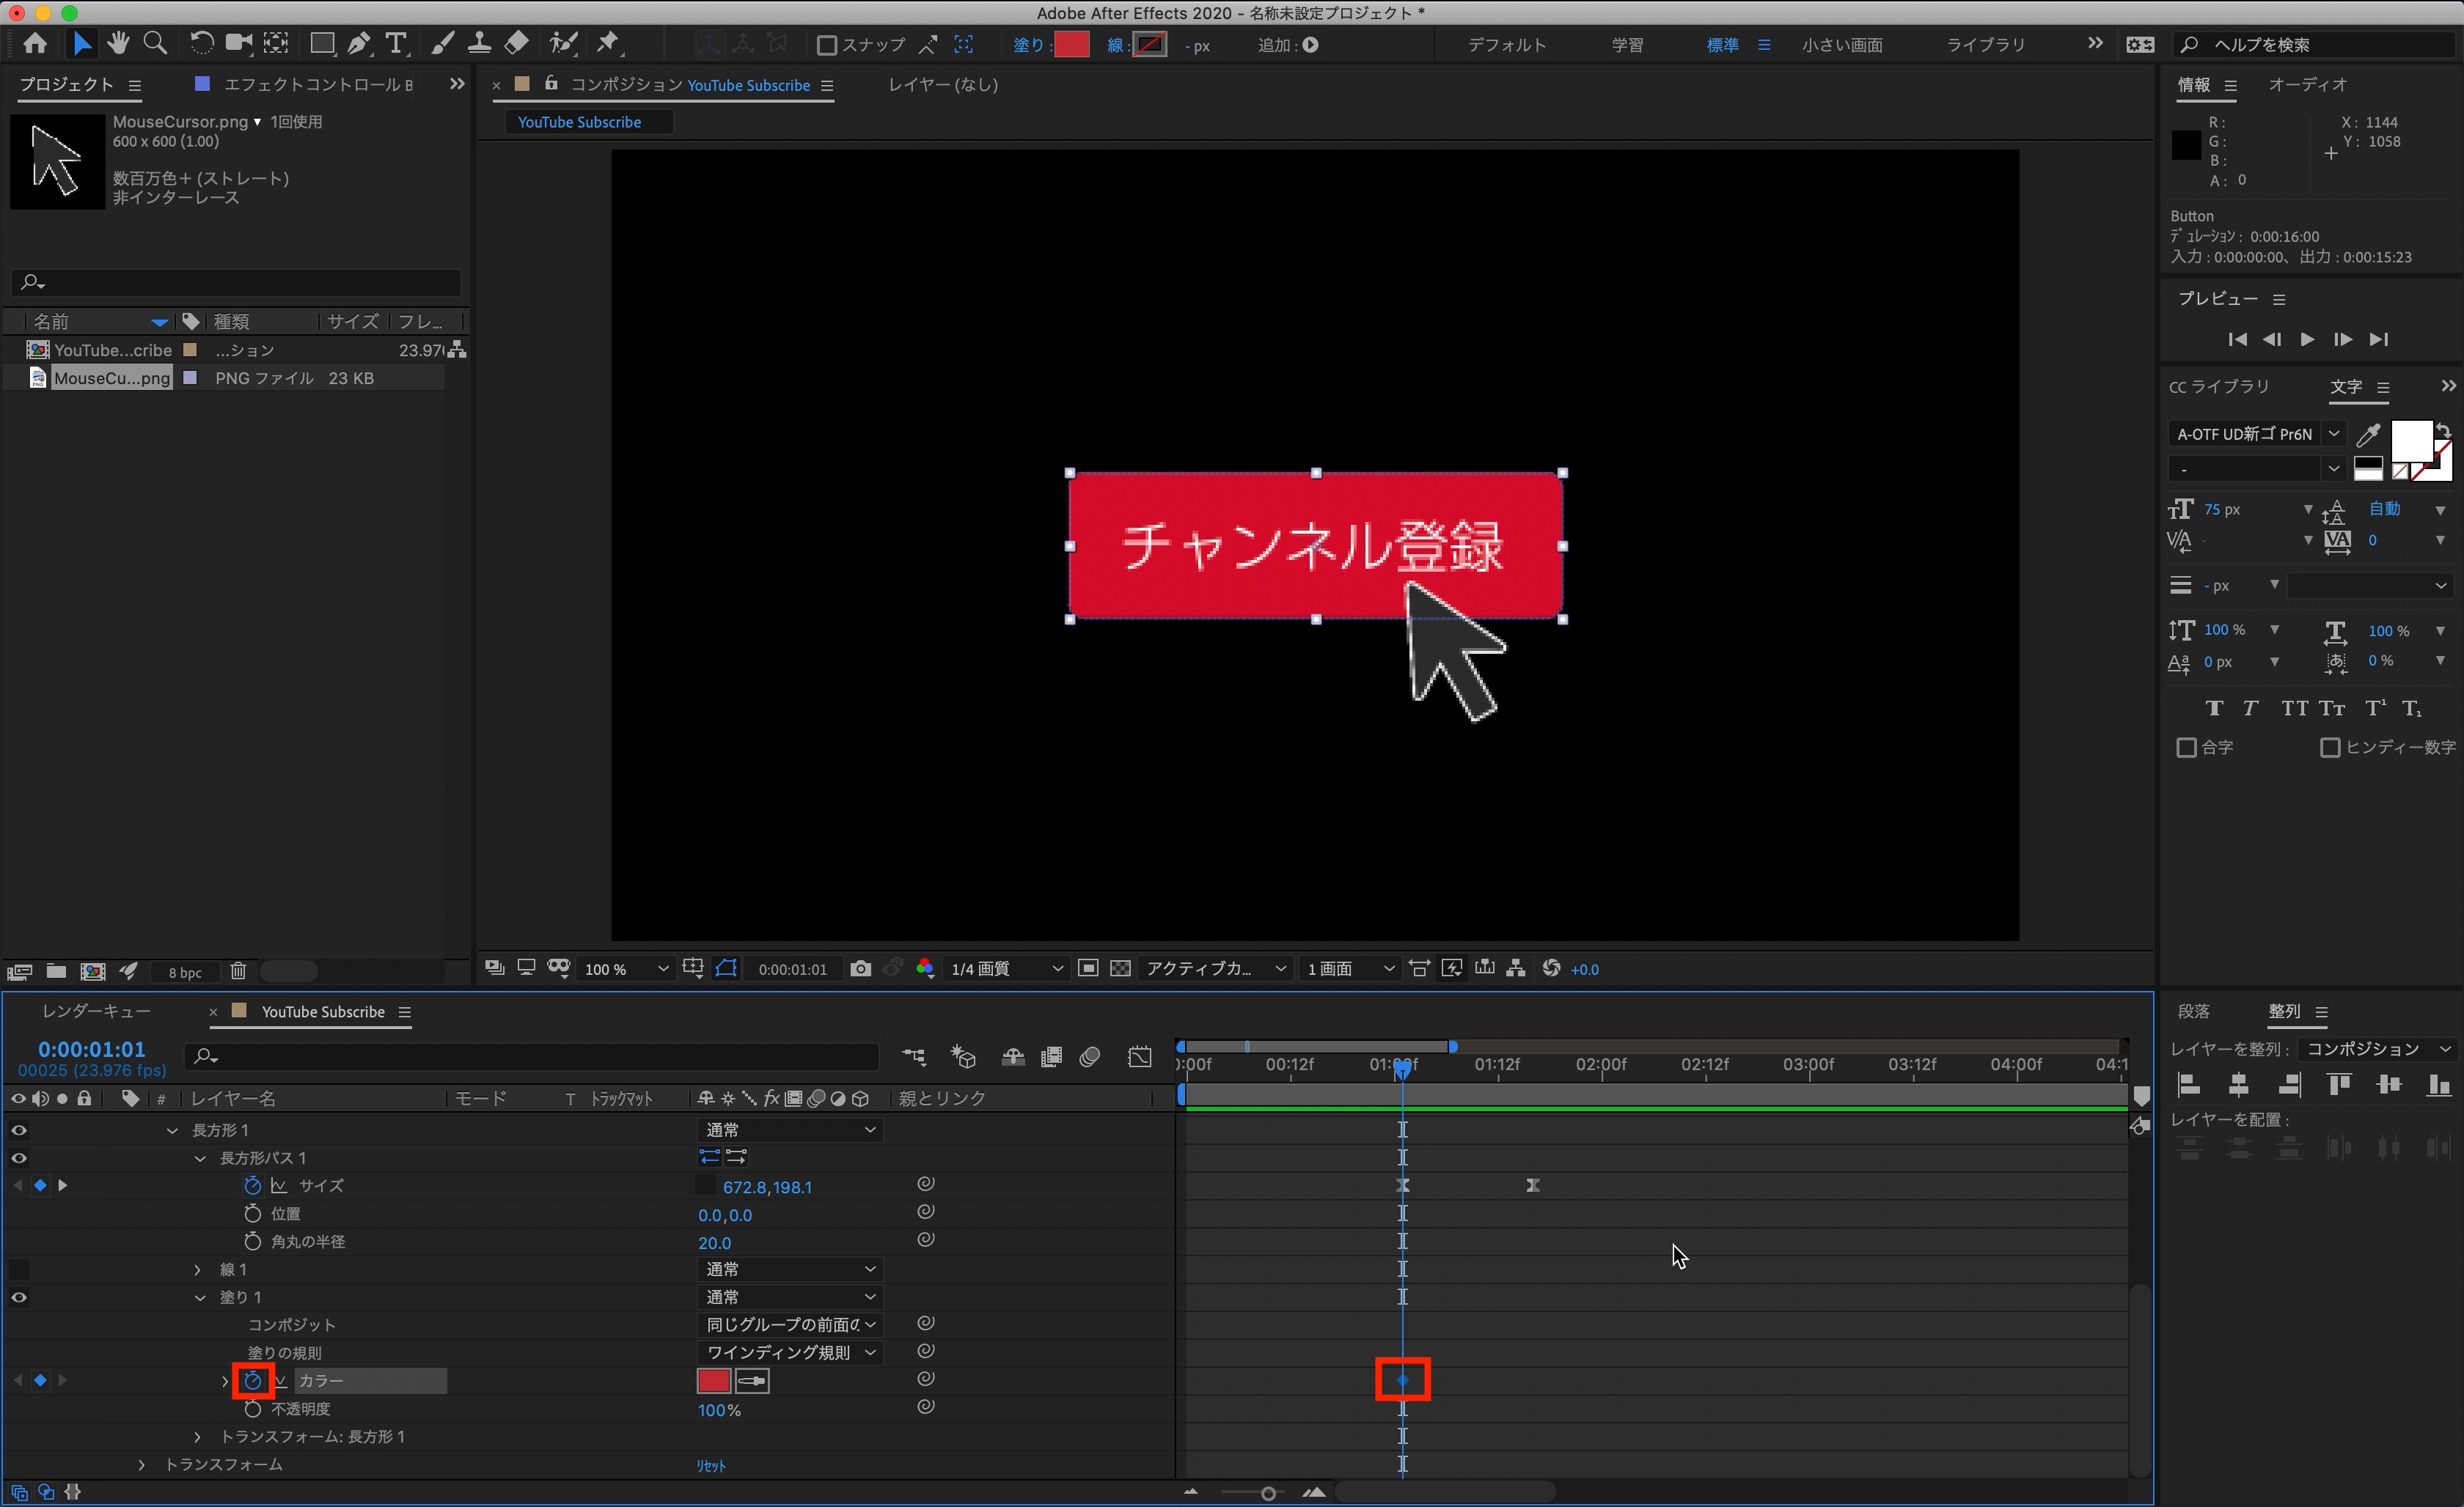The height and width of the screenshot is (1507, 2464).
Task: Open the オーディオ panel tab
Action: (x=2307, y=85)
